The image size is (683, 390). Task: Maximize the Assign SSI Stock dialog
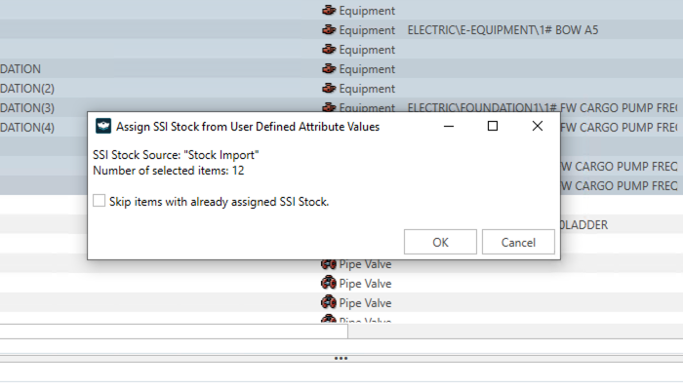[x=492, y=126]
